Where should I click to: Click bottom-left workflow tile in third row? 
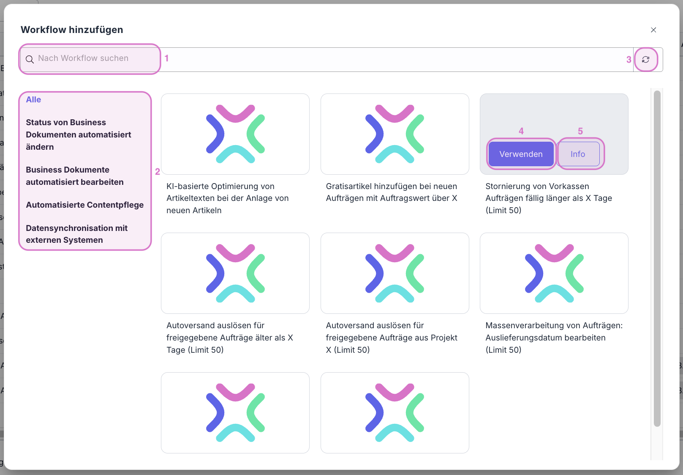[235, 412]
